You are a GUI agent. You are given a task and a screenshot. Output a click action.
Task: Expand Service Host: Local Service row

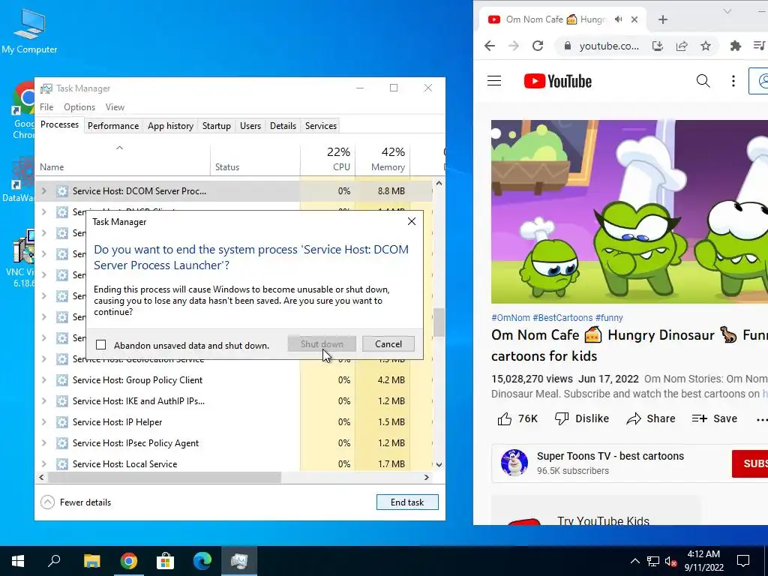44,463
